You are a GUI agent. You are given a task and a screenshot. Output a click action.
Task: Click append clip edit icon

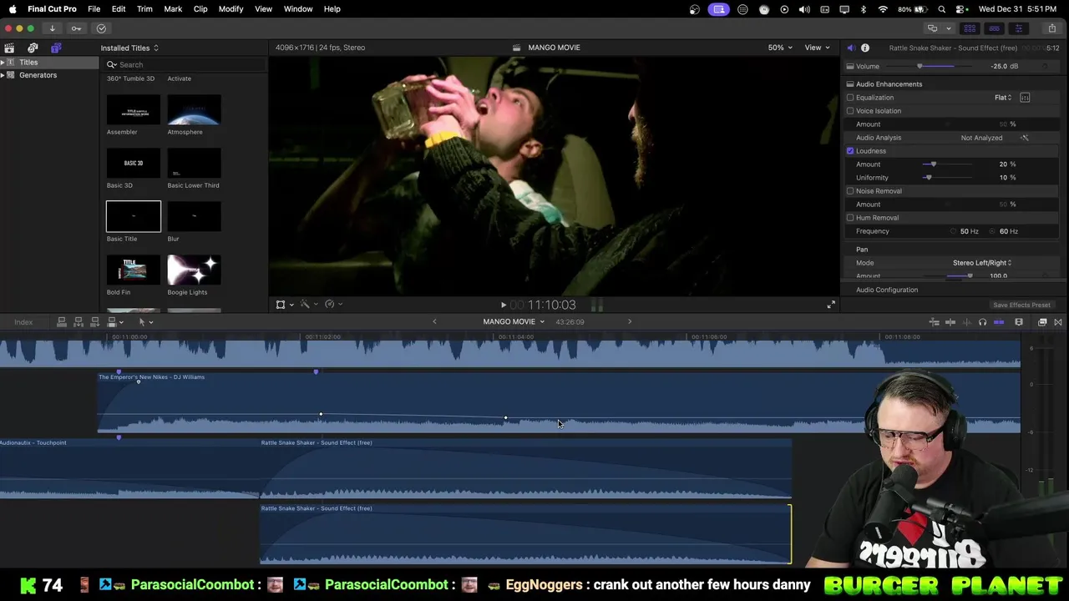(94, 321)
